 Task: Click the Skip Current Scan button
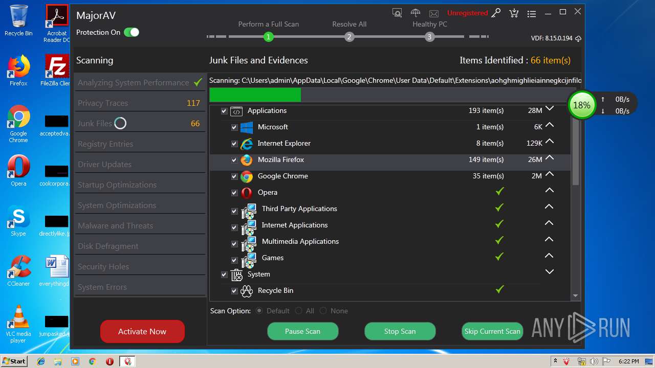click(x=492, y=331)
